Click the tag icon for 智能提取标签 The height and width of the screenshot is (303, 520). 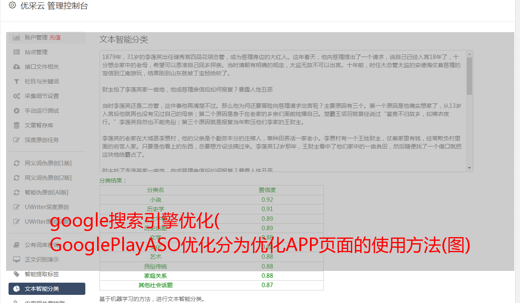coord(16,274)
